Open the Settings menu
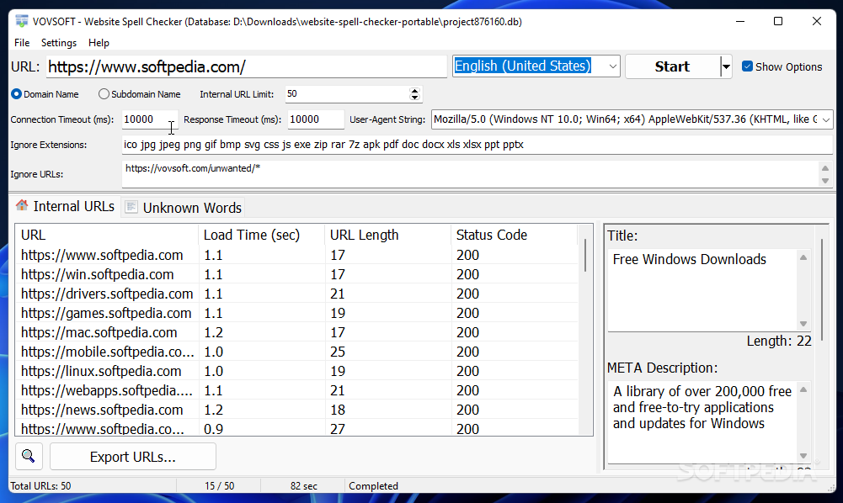This screenshot has width=843, height=503. coord(59,42)
